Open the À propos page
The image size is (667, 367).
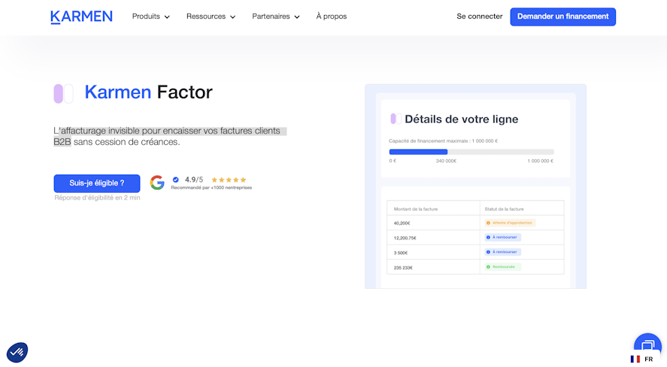point(332,17)
